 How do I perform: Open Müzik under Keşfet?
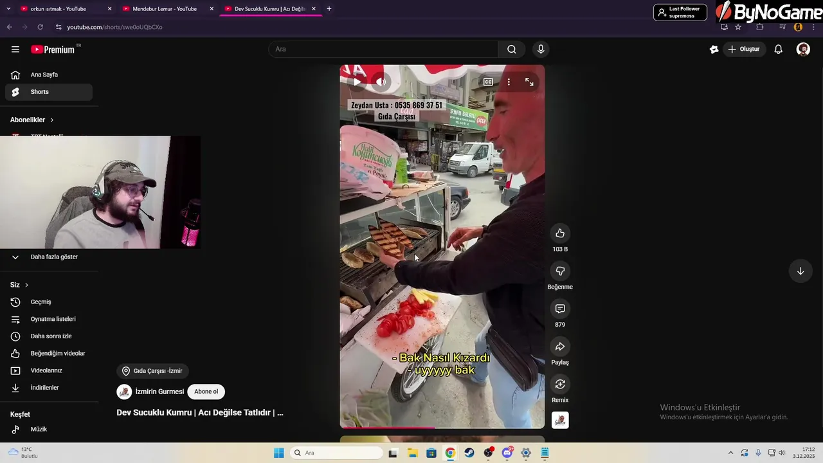49,430
